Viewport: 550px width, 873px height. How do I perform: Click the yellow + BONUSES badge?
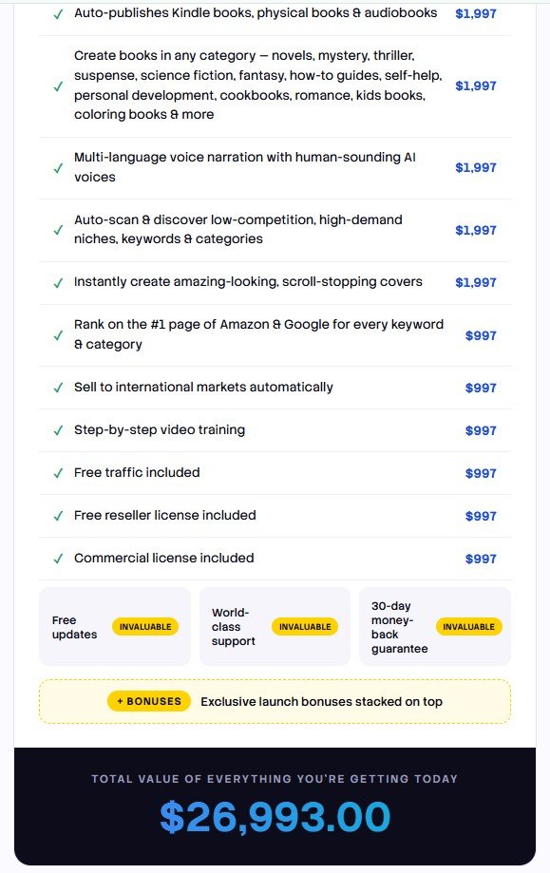click(x=149, y=701)
